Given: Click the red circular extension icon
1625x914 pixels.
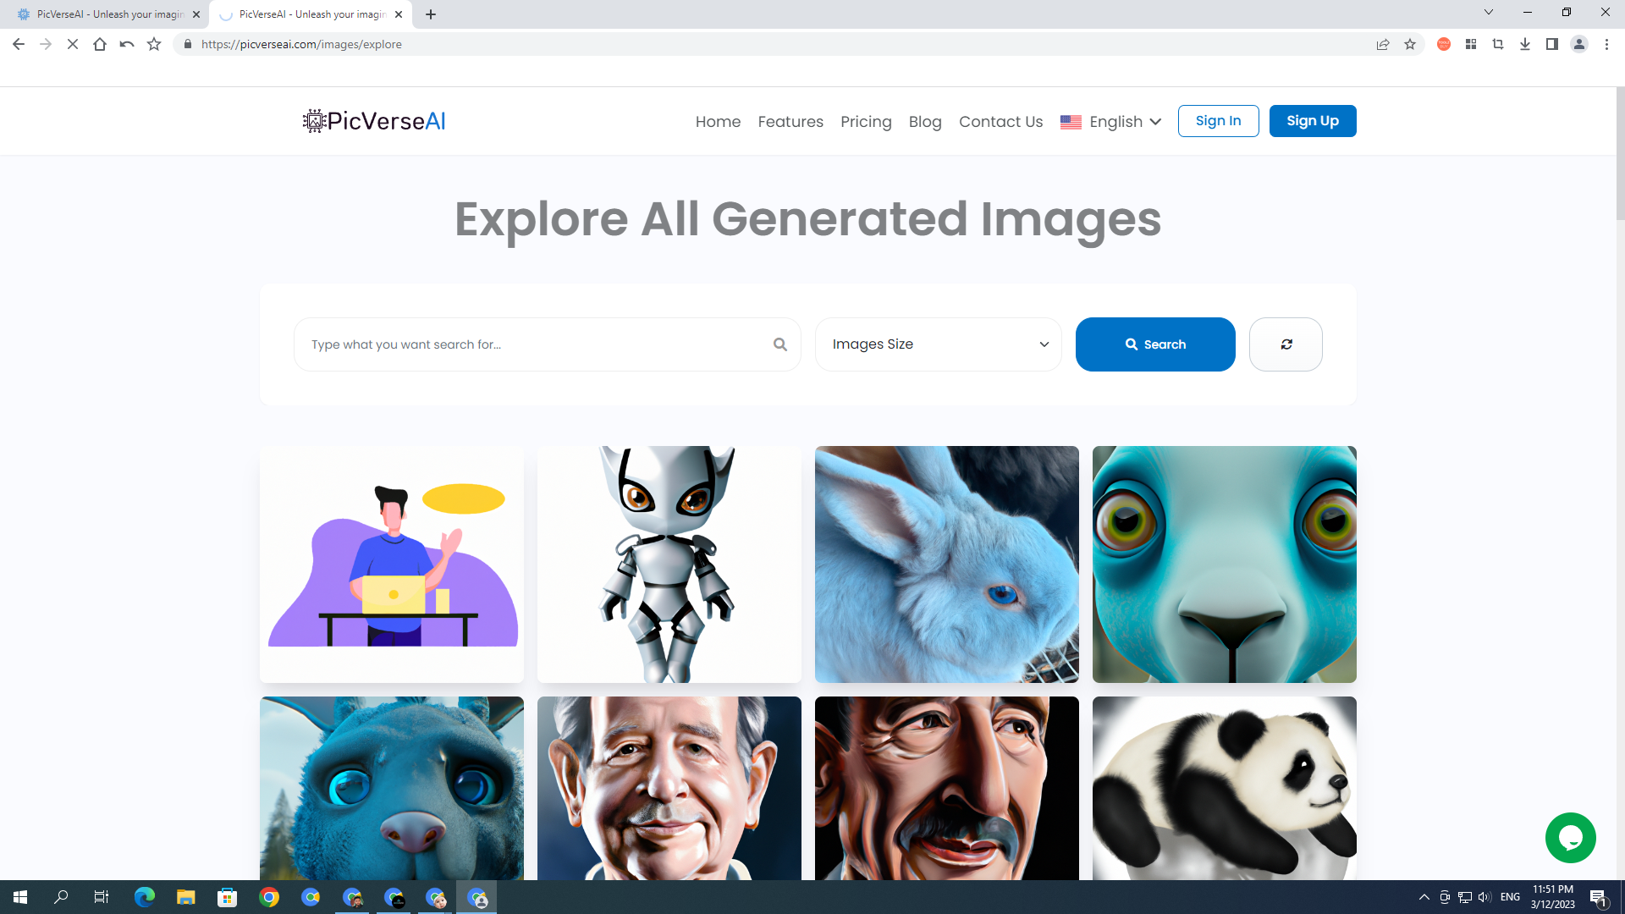Looking at the screenshot, I should coord(1444,44).
